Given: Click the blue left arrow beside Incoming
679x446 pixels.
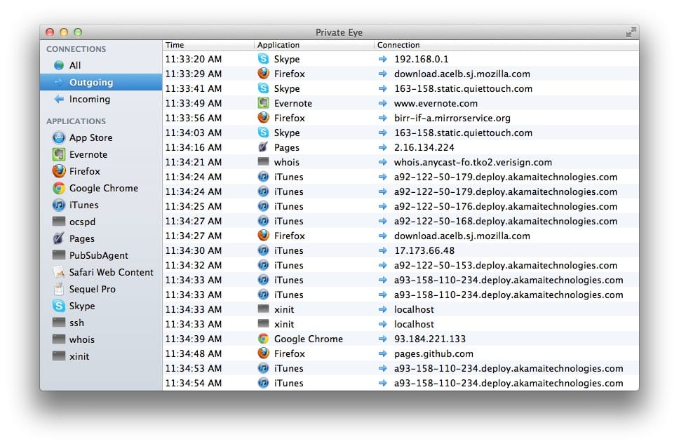Looking at the screenshot, I should click(x=59, y=99).
